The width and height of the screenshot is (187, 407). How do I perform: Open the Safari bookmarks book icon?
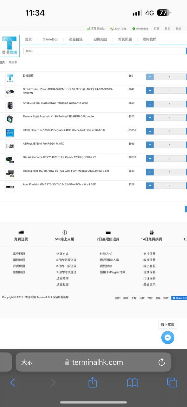132,383
